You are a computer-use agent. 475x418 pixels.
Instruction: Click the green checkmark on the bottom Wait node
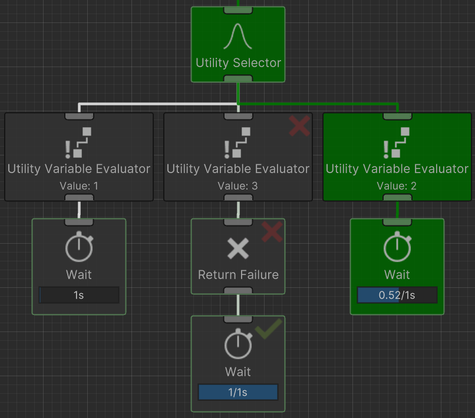269,330
